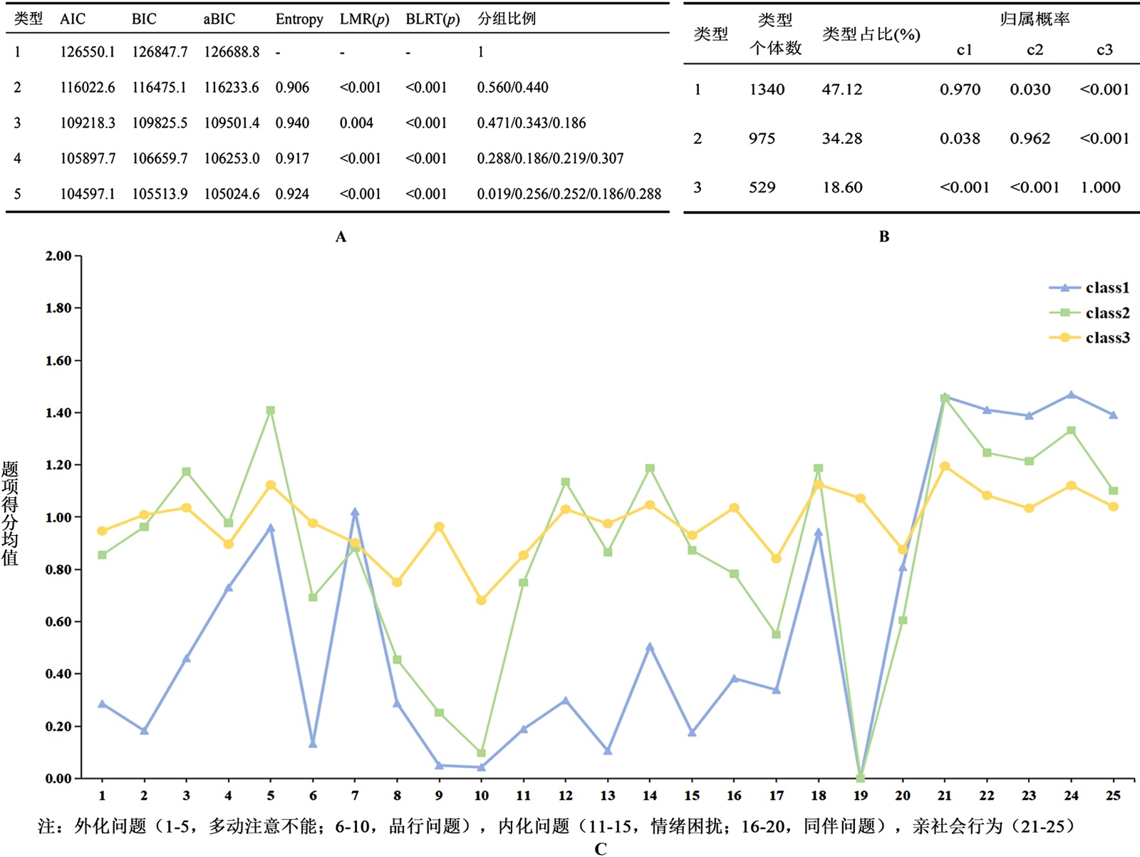Click class3 yellow circle point at item 19
The height and width of the screenshot is (857, 1140).
coord(861,499)
